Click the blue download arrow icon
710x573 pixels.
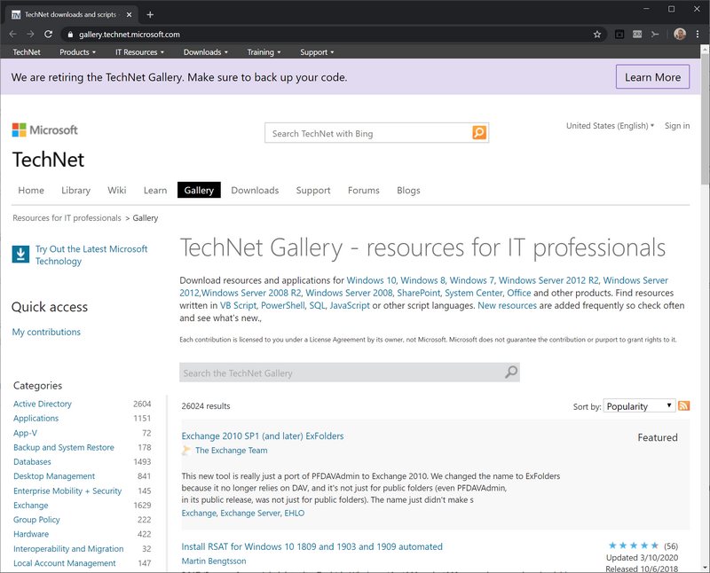pos(20,255)
